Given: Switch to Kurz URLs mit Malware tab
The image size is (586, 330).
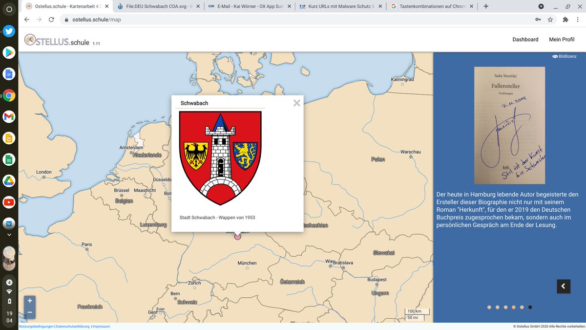Looking at the screenshot, I should 340,6.
